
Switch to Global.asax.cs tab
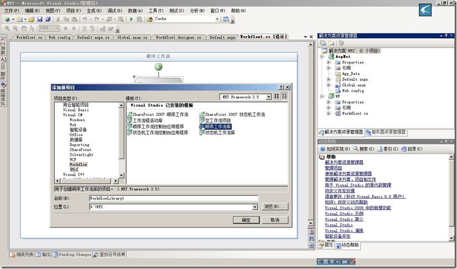pos(132,37)
